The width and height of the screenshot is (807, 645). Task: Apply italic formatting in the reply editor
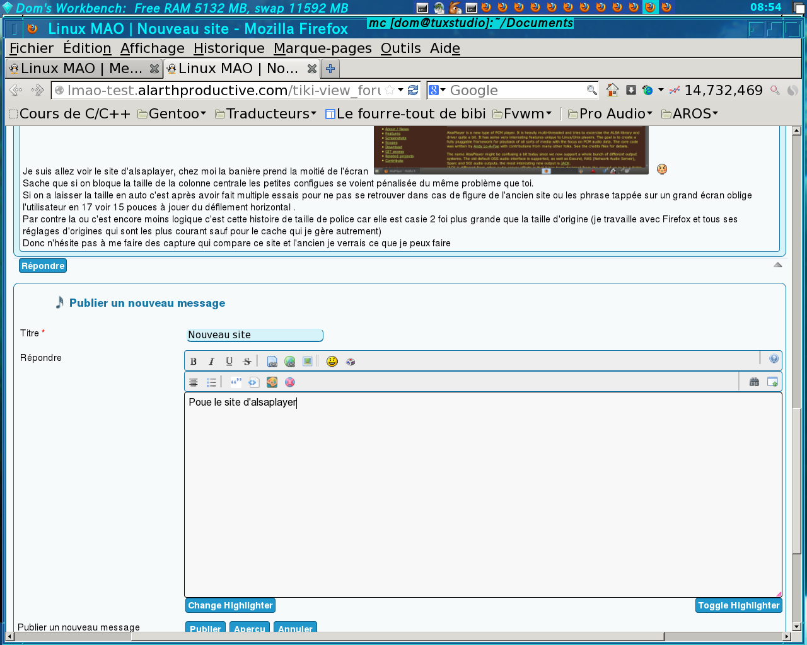[x=211, y=362]
